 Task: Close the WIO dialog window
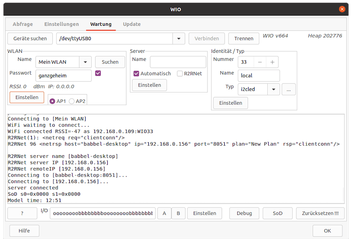click(342, 9)
